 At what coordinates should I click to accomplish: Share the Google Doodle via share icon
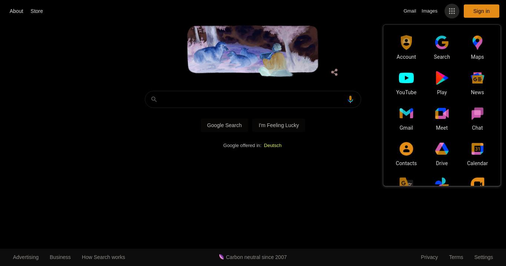(334, 72)
